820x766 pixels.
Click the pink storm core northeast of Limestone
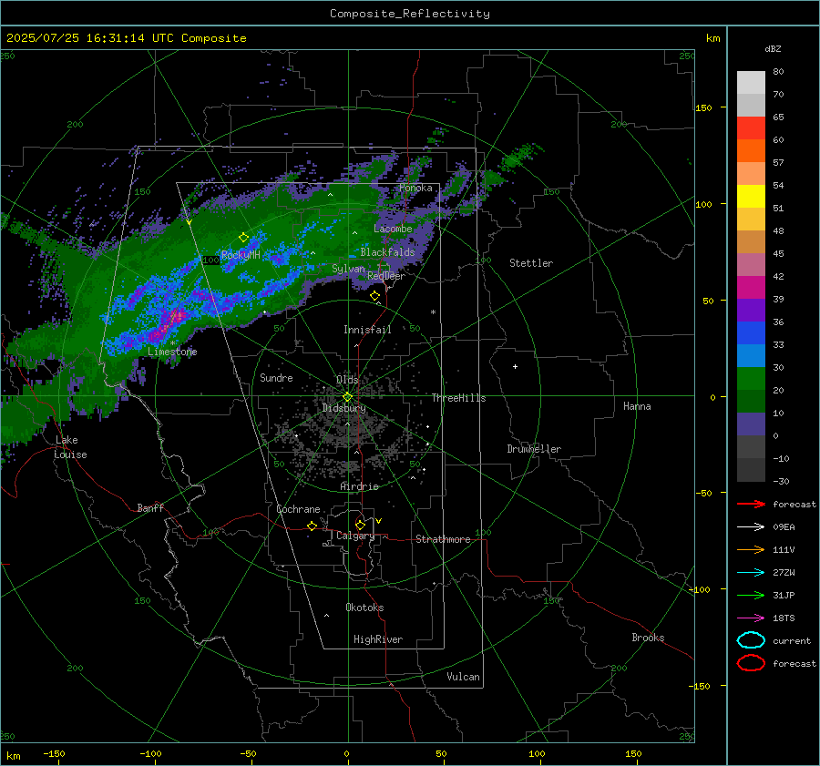click(x=177, y=316)
